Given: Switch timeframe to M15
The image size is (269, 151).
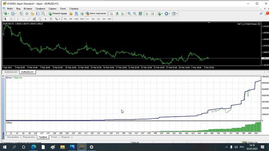Looking at the screenshot, I should [x=76, y=19].
